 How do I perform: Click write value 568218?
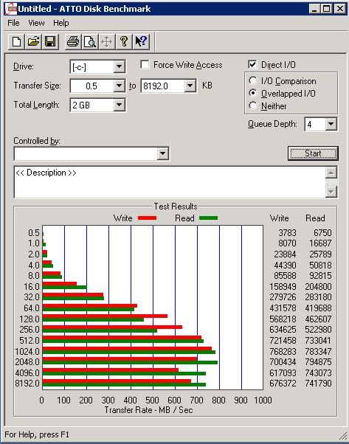pos(283,319)
